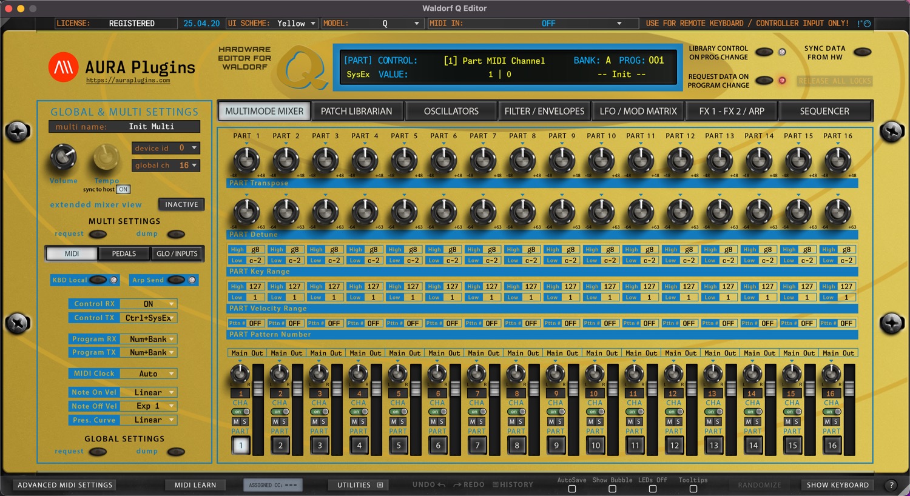Open the auraplugins.com link
This screenshot has height=496, width=910.
pos(128,80)
